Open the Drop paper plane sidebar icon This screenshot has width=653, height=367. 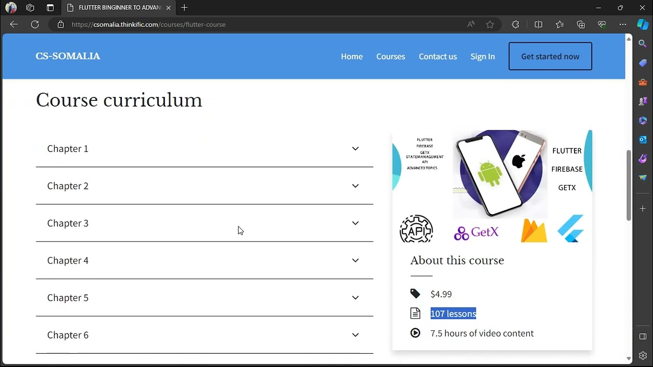point(643,177)
